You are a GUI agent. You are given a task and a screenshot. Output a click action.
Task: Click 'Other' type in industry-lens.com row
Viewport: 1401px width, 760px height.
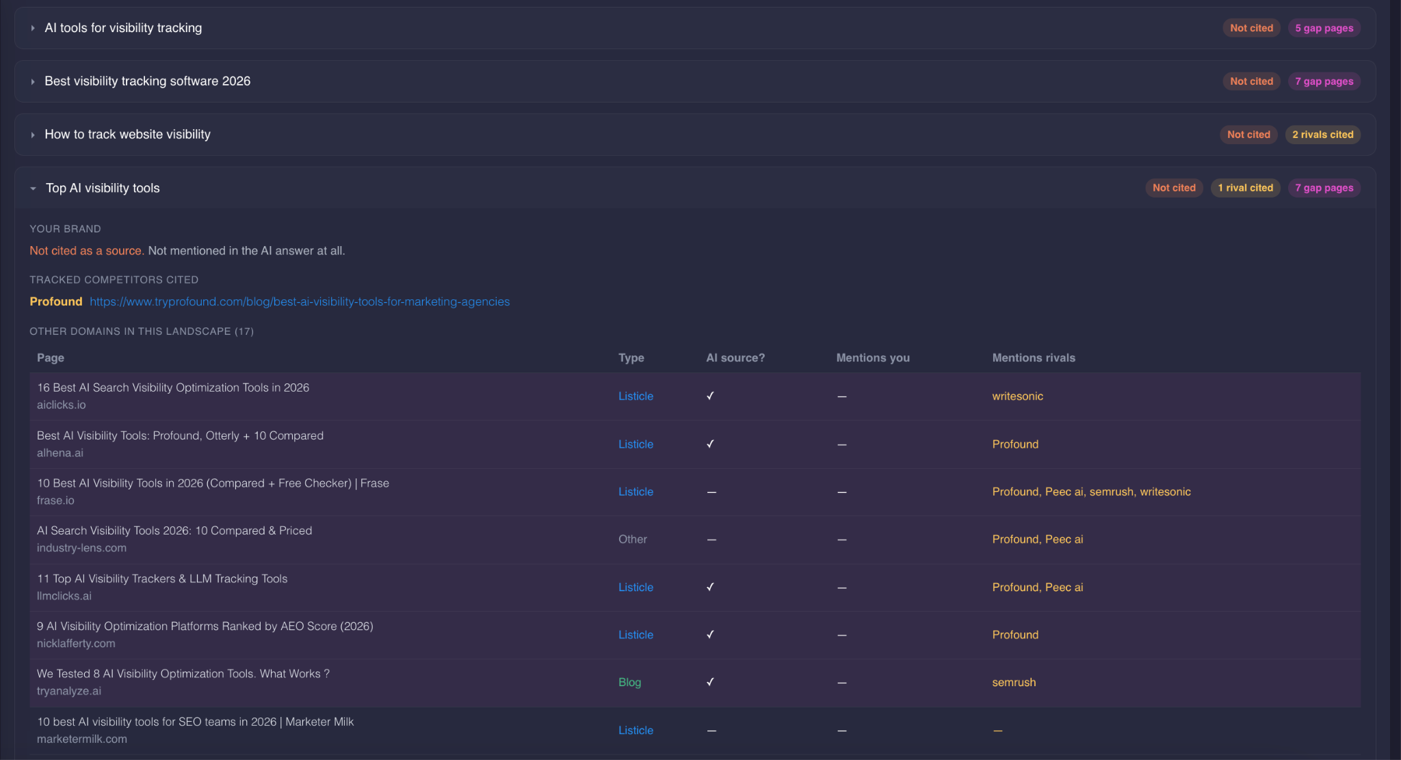(632, 539)
